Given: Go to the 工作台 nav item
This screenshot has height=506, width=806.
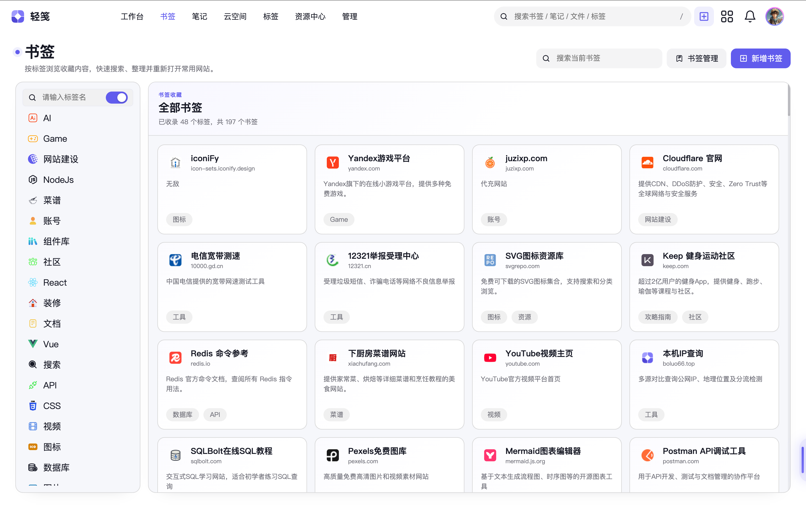Looking at the screenshot, I should [x=132, y=16].
